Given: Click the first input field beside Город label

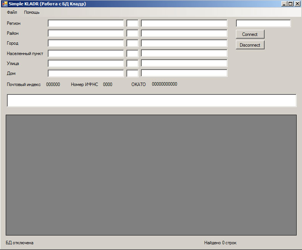Looking at the screenshot, I should [x=86, y=43].
